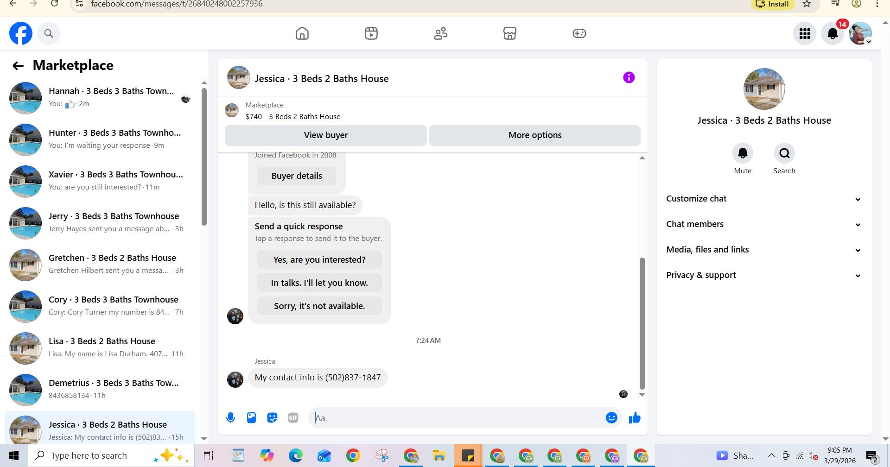
Task: Open the Marketplace storefront icon
Action: (510, 33)
